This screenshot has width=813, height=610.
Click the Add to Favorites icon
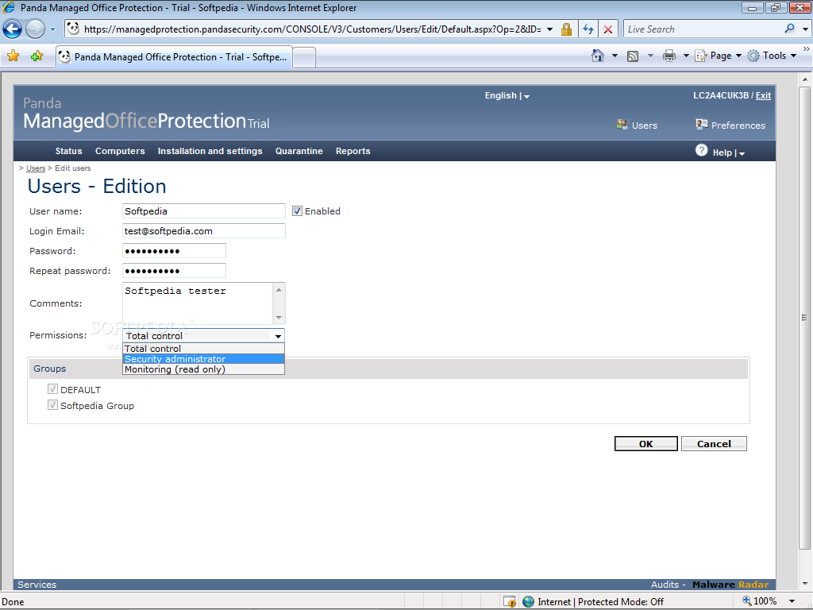37,56
